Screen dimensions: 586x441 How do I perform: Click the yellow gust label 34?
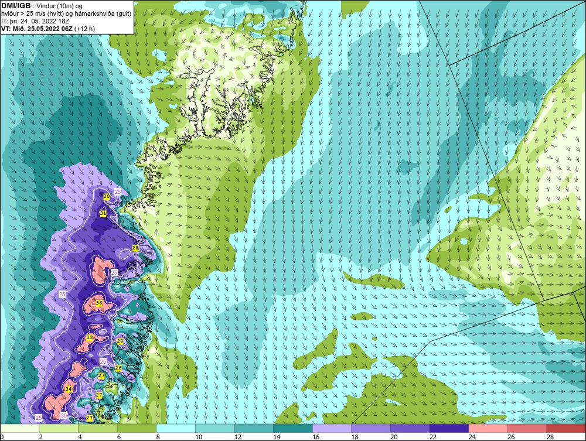(x=69, y=389)
